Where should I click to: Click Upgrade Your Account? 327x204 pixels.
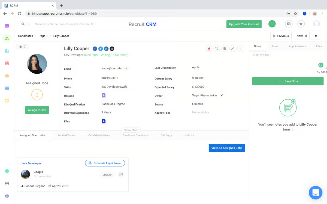[244, 24]
